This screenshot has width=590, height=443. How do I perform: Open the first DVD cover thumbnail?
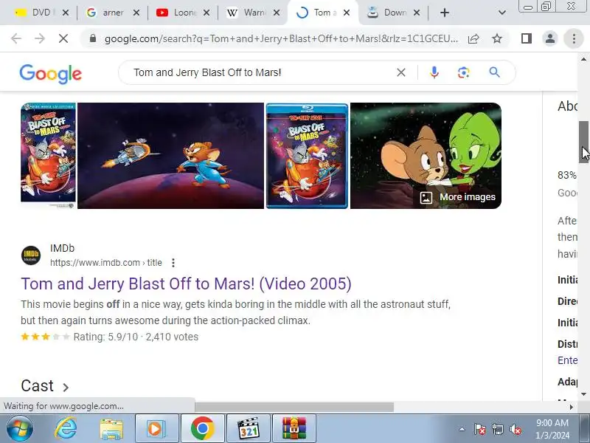(x=48, y=155)
